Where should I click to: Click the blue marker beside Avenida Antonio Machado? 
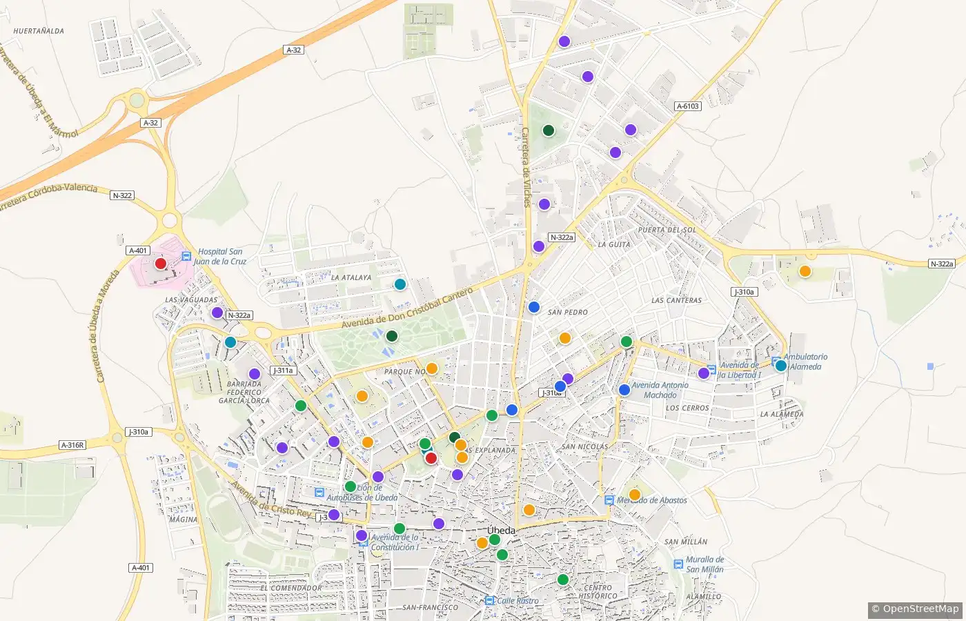[x=624, y=390]
